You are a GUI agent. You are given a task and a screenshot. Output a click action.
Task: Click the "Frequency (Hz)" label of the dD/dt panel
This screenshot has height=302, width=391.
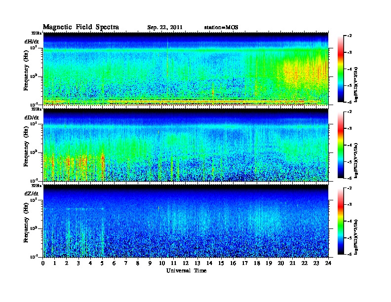[x=26, y=148]
